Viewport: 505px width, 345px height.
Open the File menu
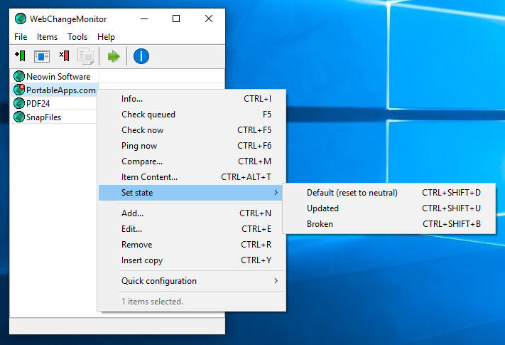coord(21,37)
